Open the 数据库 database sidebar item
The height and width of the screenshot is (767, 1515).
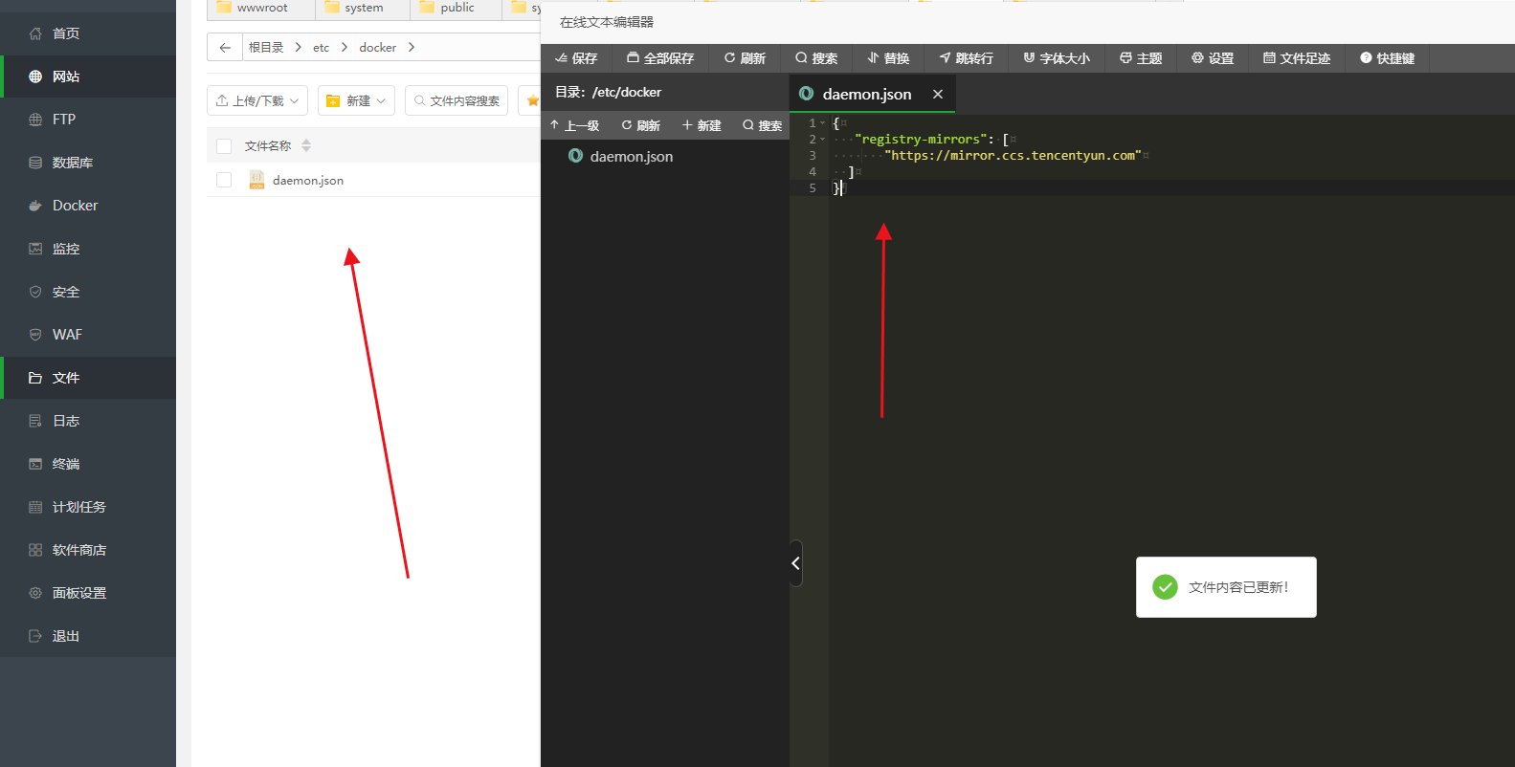point(88,163)
